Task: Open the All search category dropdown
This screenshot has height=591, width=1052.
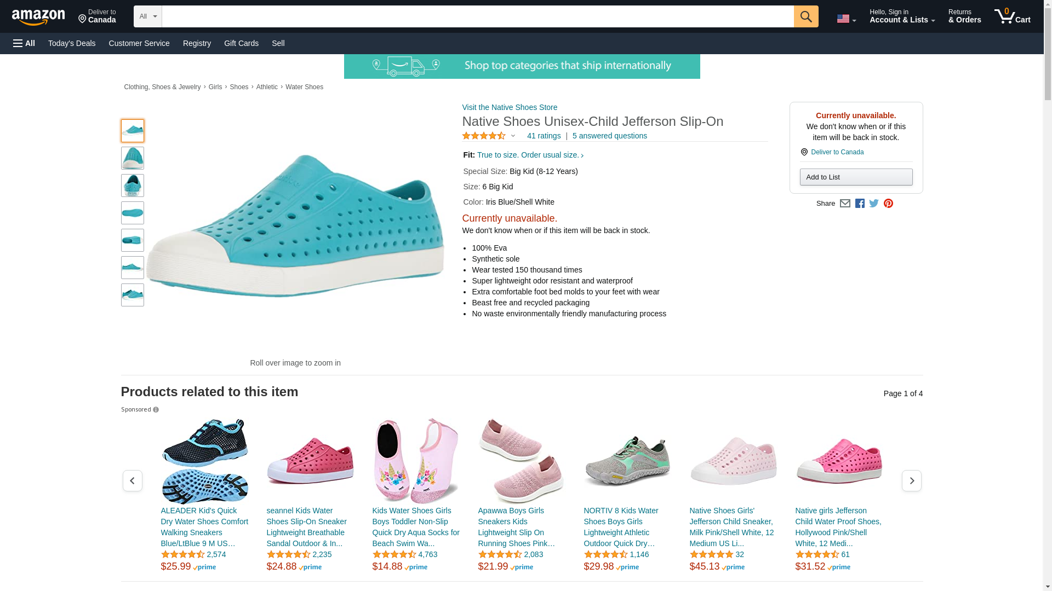Action: (x=147, y=16)
